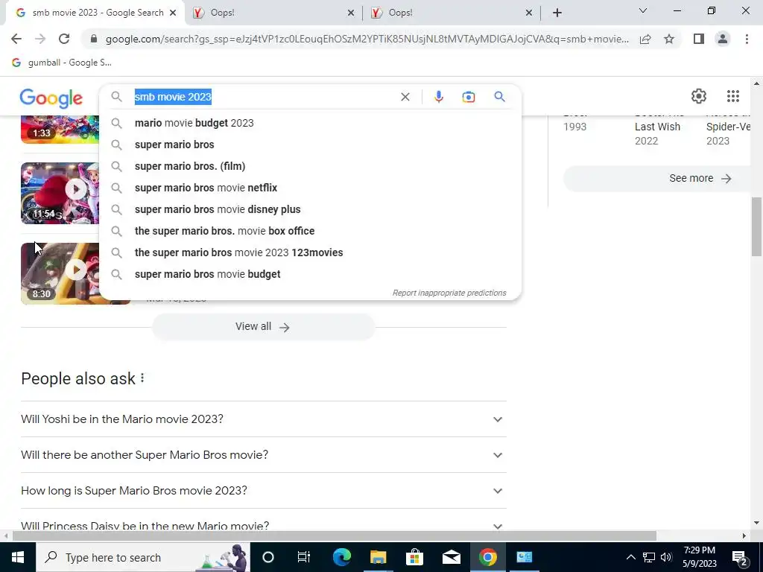Show hidden system tray icons

tap(630, 557)
